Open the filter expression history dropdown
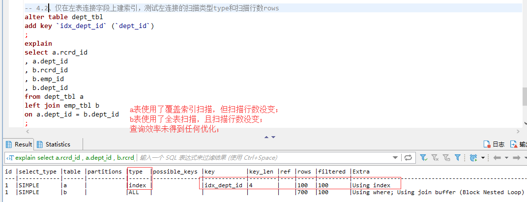The image size is (527, 202). coord(395,157)
